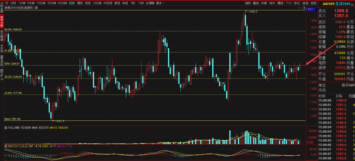
Task: Click the small diamond icon above price axis
Action: pos(299,8)
